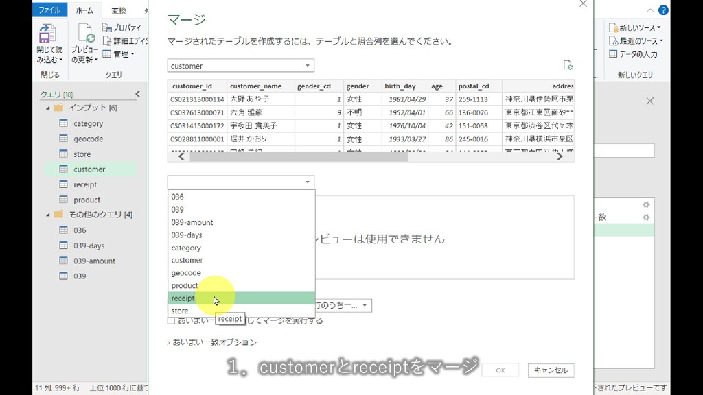
Task: Select the receipt query in the pane
Action: pyautogui.click(x=85, y=184)
